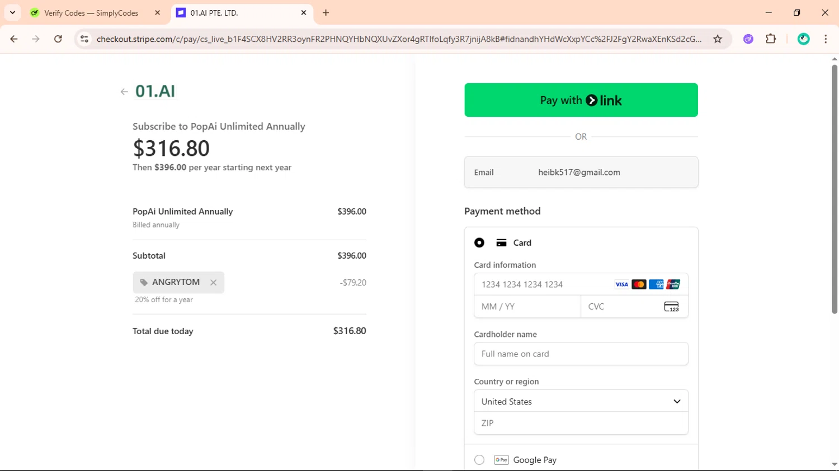Click the Google Pay logo icon

click(x=501, y=460)
